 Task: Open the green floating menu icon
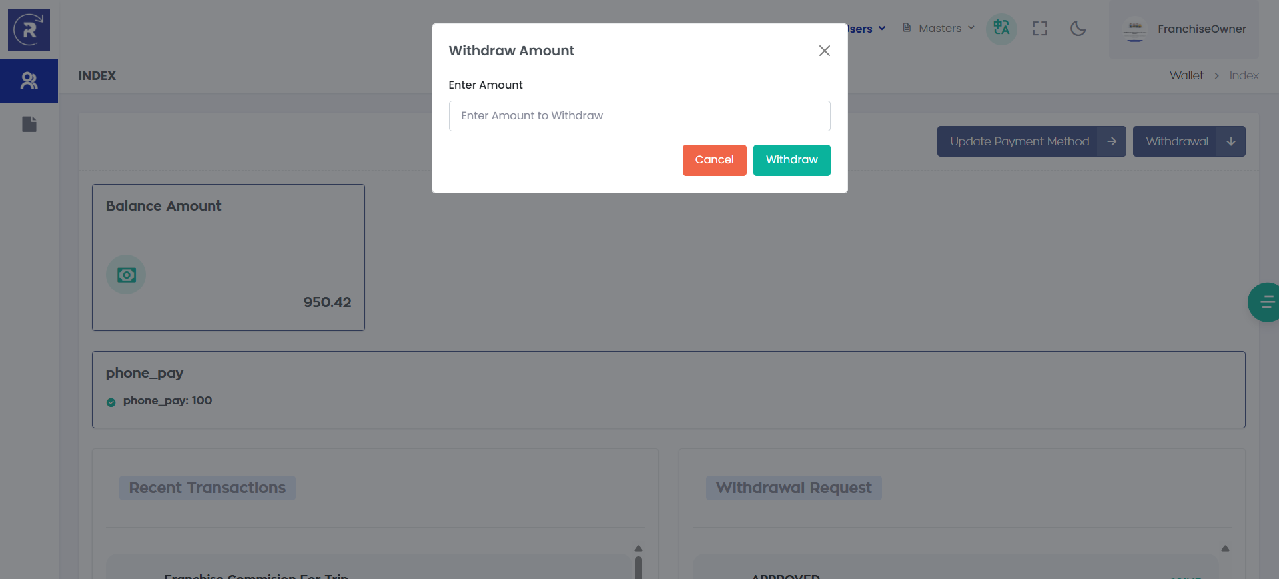coord(1265,302)
